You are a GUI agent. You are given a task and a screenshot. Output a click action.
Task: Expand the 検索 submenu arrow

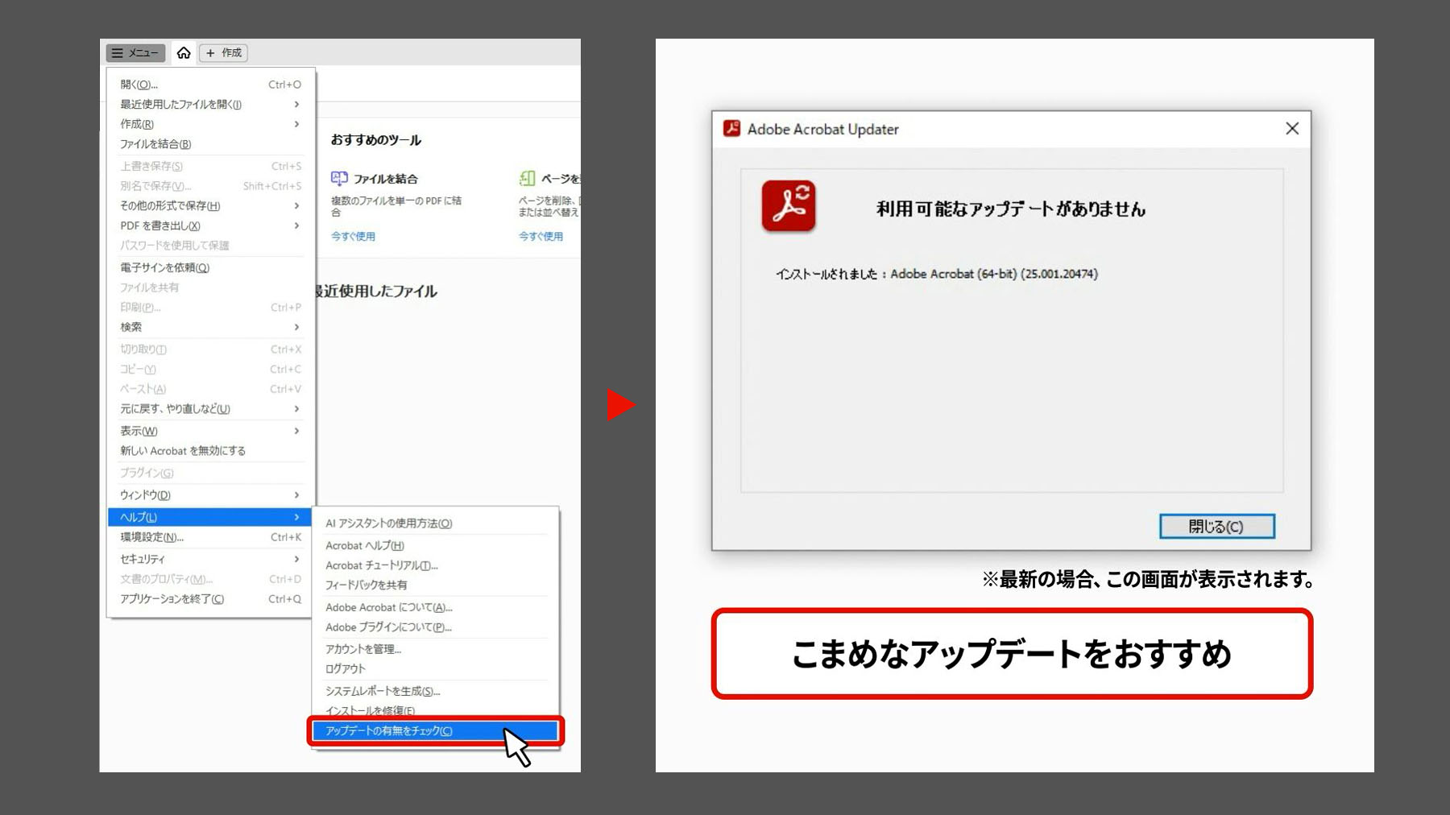(x=296, y=327)
